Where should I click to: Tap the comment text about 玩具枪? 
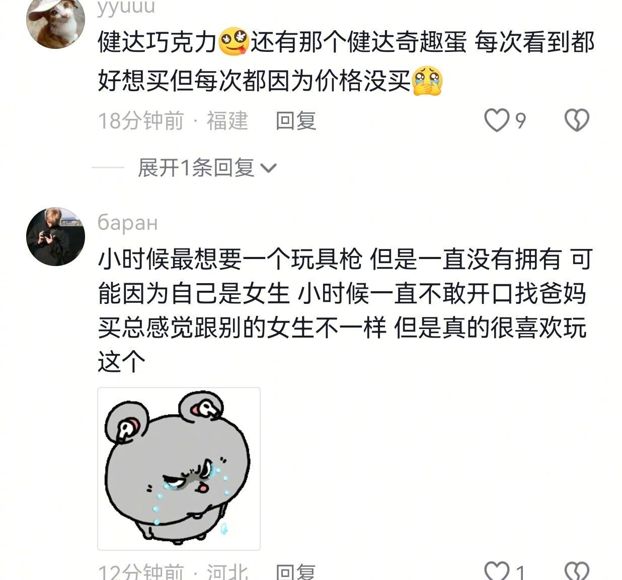coord(345,310)
